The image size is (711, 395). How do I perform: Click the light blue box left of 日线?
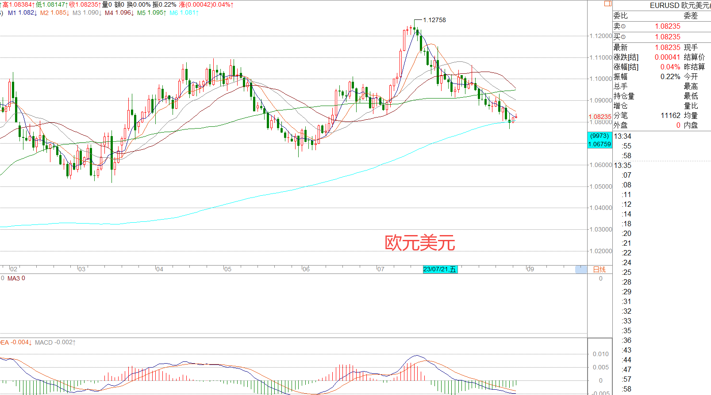click(x=581, y=270)
